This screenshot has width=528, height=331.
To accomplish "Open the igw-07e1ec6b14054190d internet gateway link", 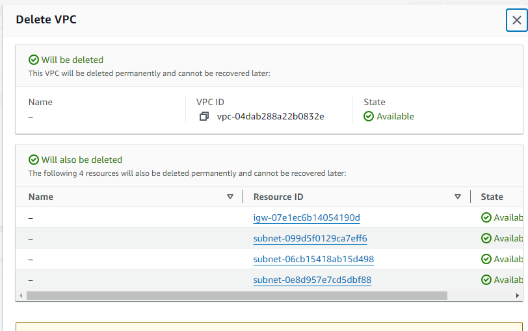I will point(306,217).
